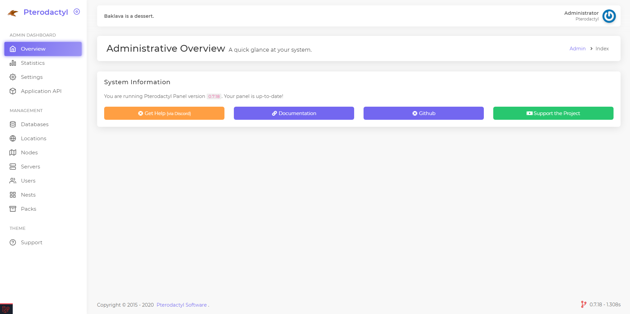Click the Packs archive box icon
Image resolution: width=630 pixels, height=314 pixels.
(x=13, y=209)
